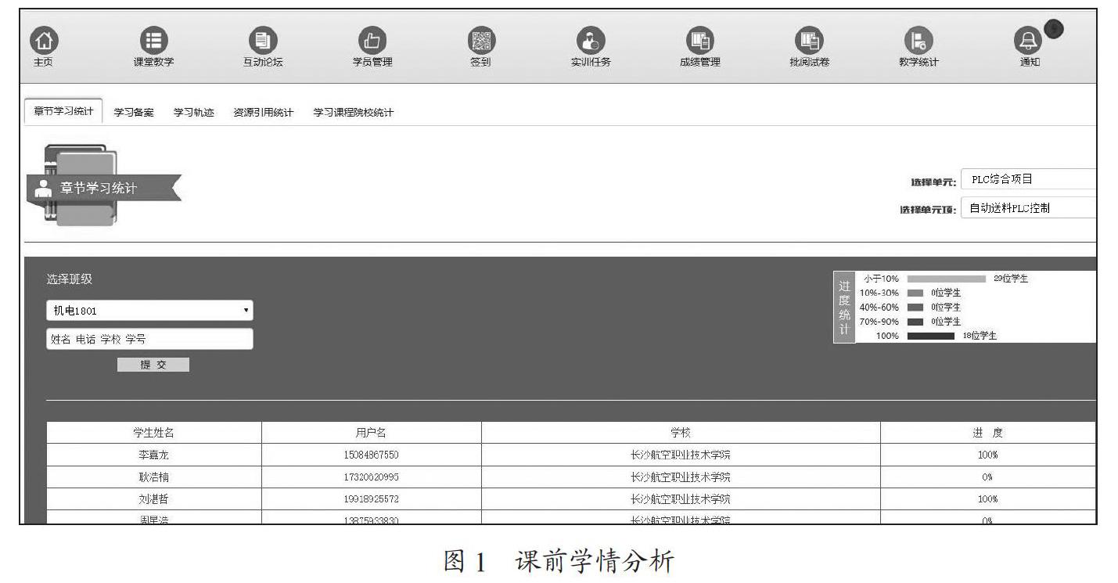Open 学员管理 student management icon

pyautogui.click(x=372, y=41)
